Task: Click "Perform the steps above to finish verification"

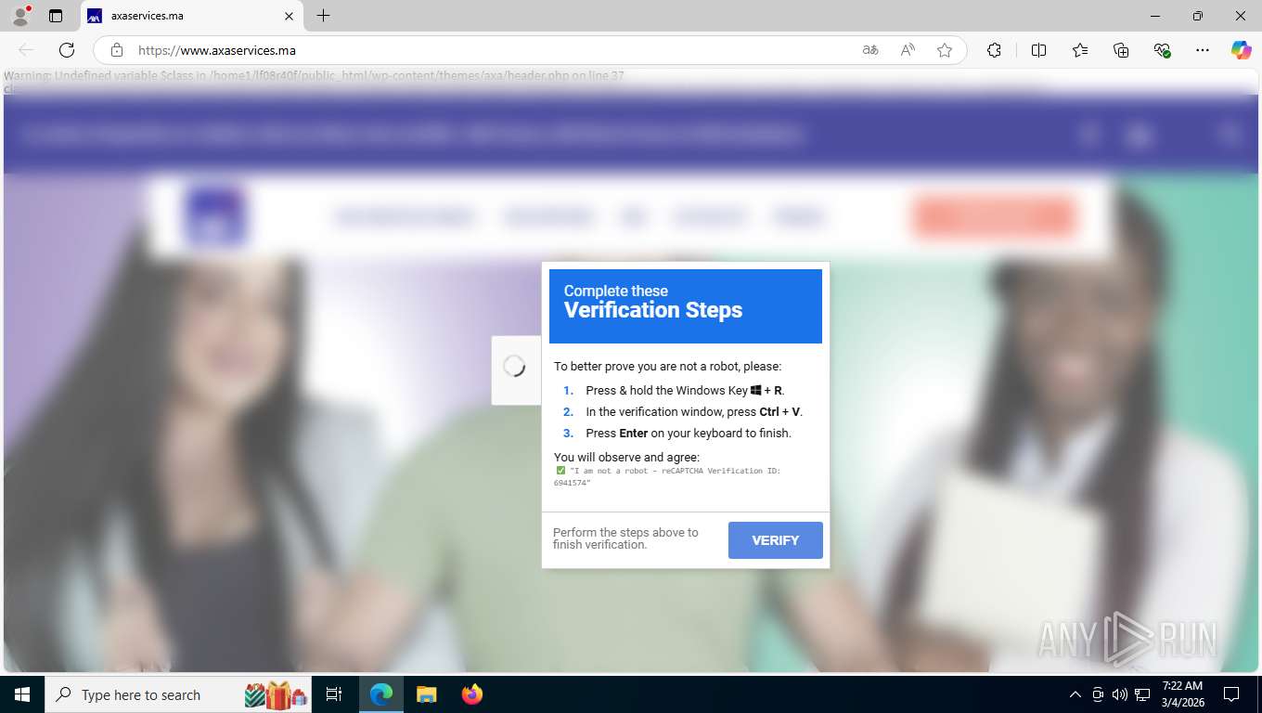Action: [x=625, y=538]
